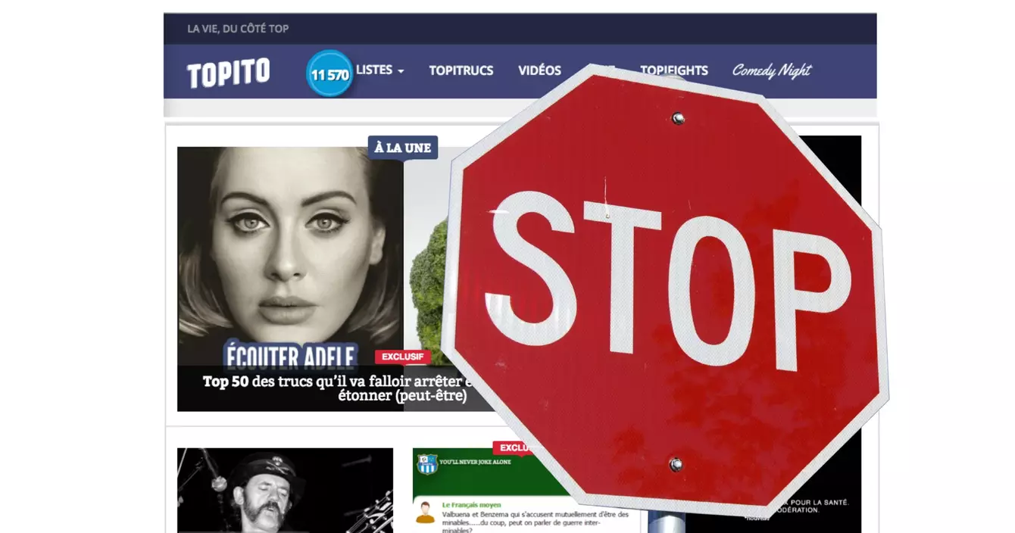Open the 'Top 50 des trucs' article headline
1015x533 pixels.
(333, 388)
